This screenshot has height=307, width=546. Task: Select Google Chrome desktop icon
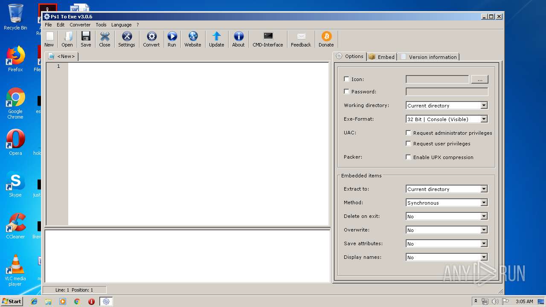15,104
